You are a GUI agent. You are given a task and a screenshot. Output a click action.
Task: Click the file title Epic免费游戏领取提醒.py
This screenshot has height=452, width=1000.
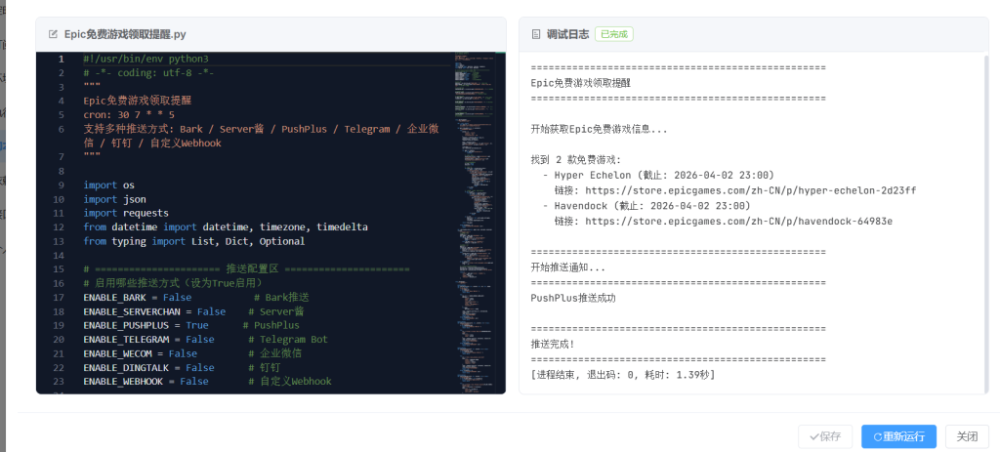[x=125, y=34]
